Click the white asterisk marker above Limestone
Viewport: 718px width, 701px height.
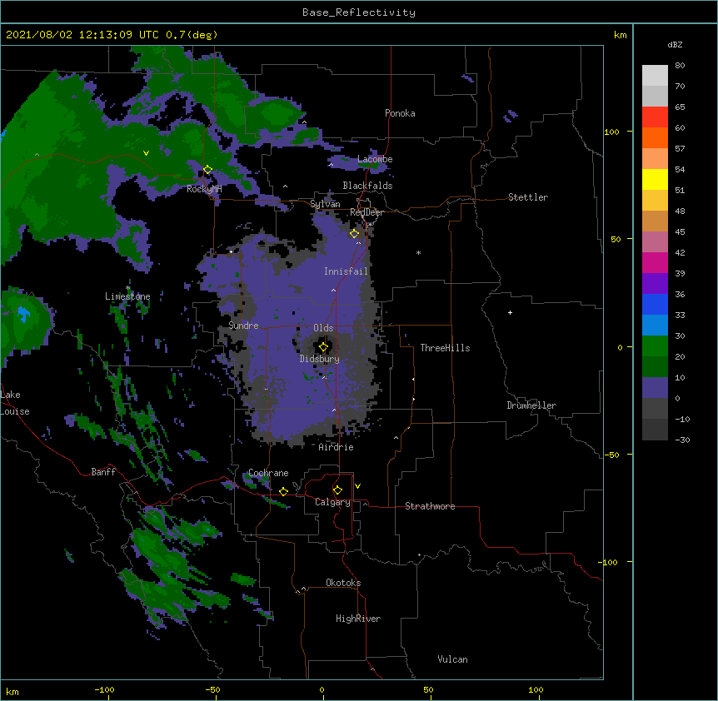(128, 288)
